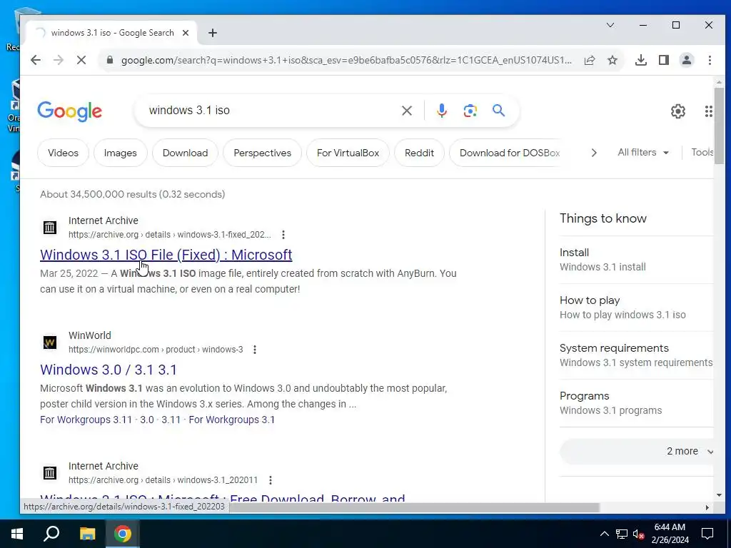731x548 pixels.
Task: Show more filter chips arrow
Action: [x=593, y=153]
